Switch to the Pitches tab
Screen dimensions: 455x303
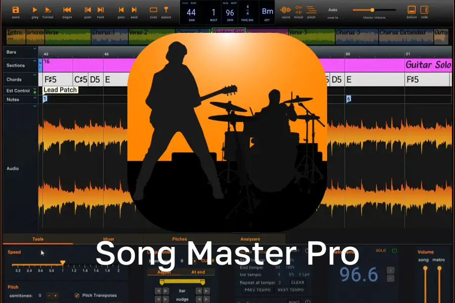[179, 239]
